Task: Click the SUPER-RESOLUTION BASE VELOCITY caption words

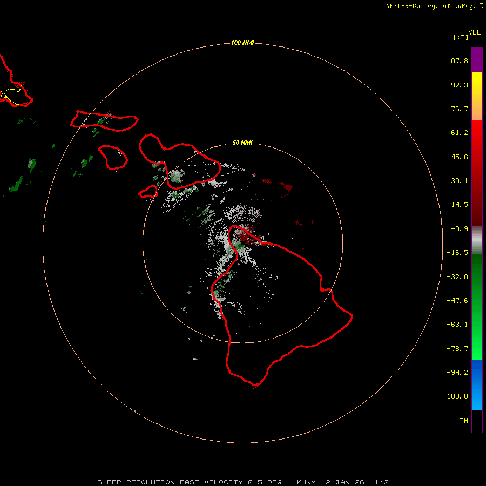Action: click(170, 482)
